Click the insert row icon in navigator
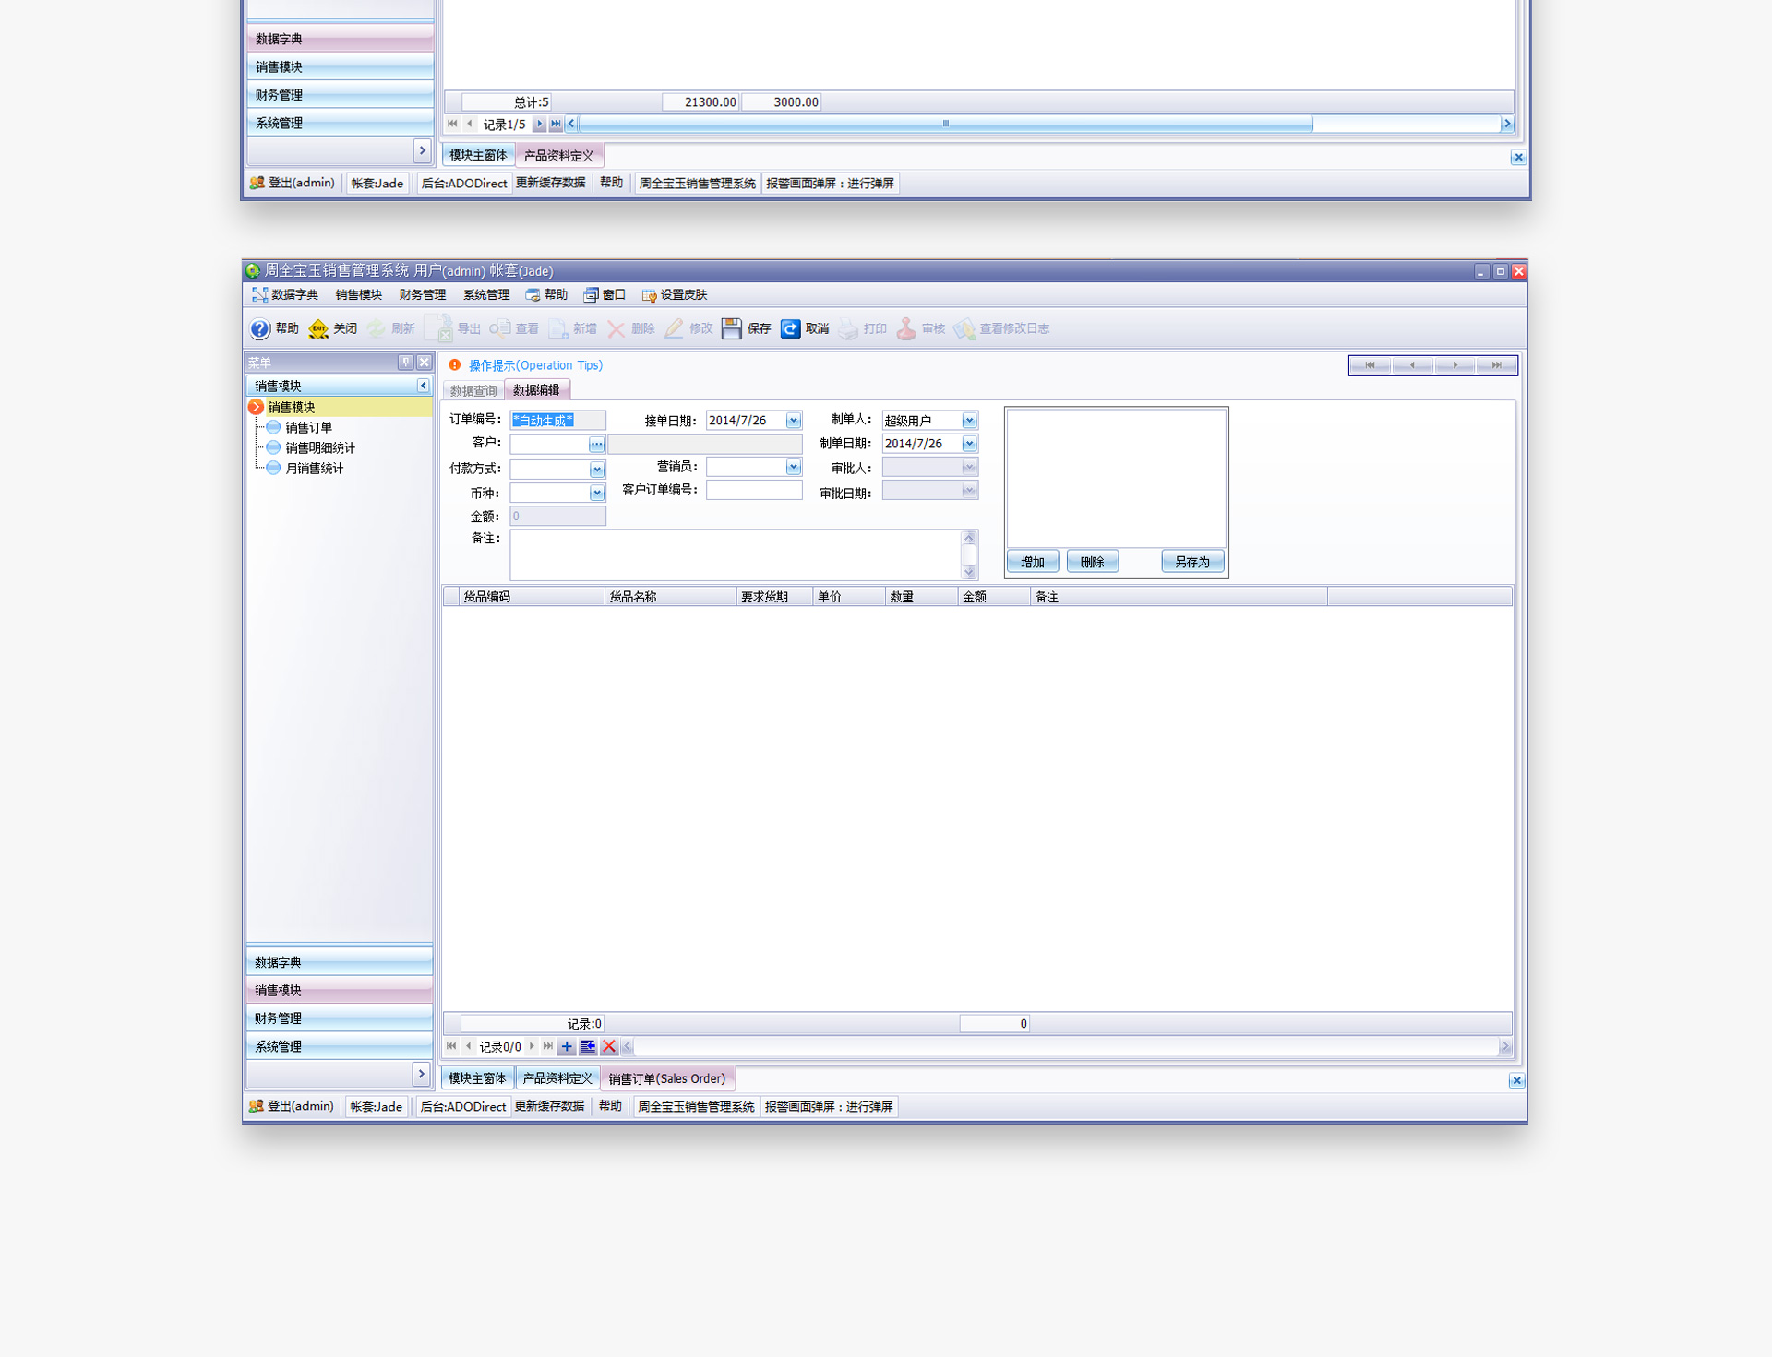 [x=588, y=1046]
